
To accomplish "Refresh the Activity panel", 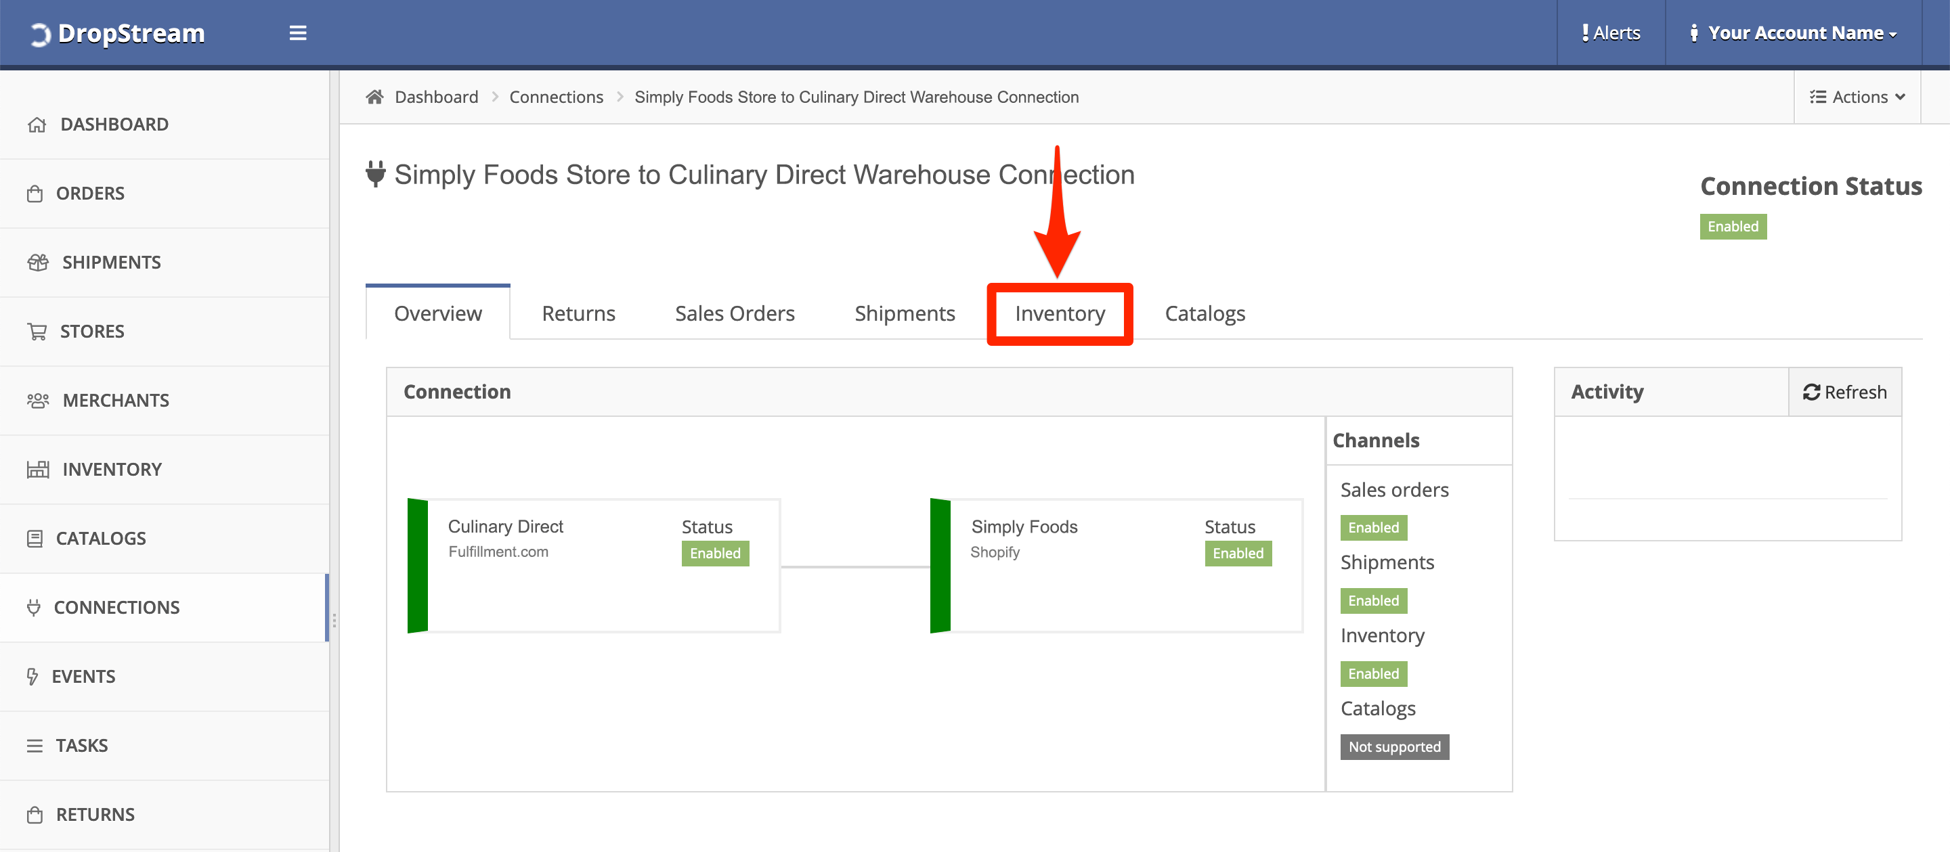I will pos(1845,392).
